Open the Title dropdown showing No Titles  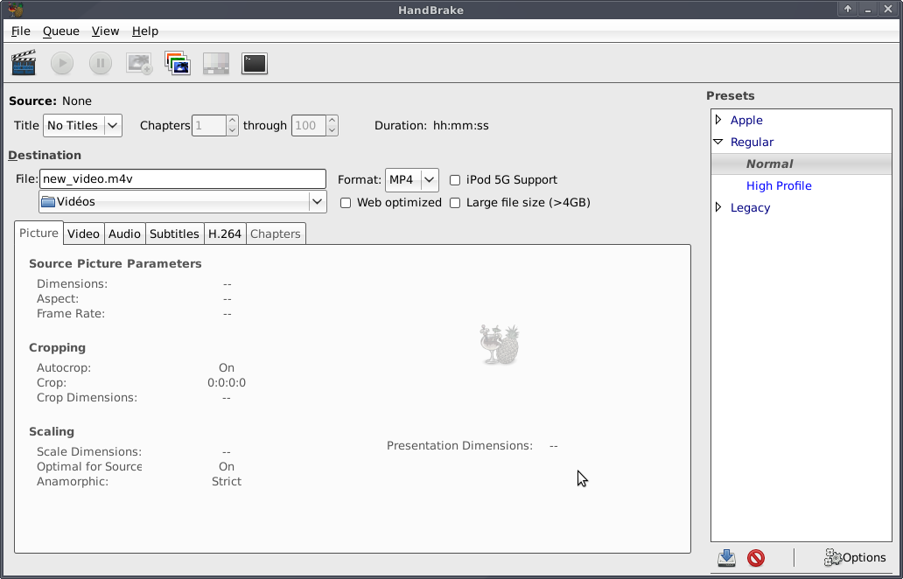tap(82, 125)
